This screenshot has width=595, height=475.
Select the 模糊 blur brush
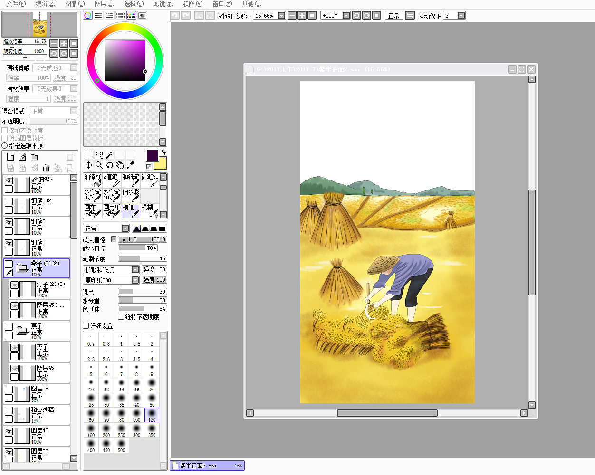tap(150, 210)
